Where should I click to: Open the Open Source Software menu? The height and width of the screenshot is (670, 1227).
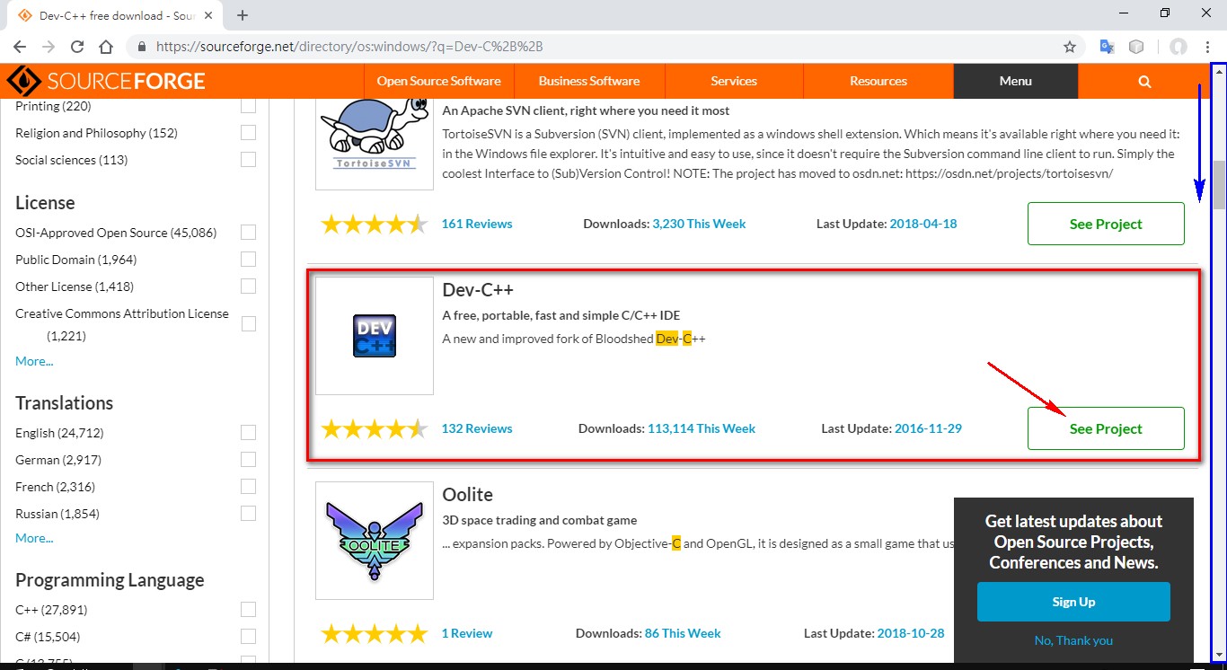pos(438,81)
